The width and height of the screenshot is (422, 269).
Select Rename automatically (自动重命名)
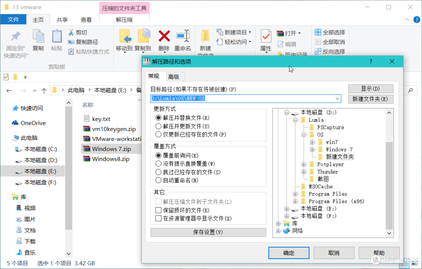[x=177, y=180]
